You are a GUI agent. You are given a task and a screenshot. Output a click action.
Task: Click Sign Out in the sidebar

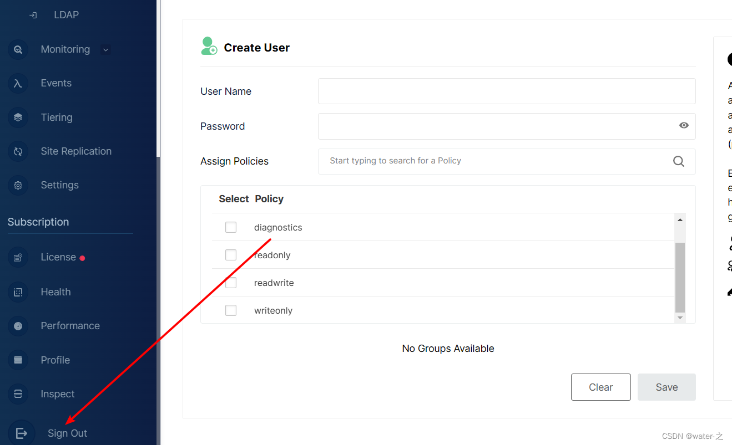67,433
